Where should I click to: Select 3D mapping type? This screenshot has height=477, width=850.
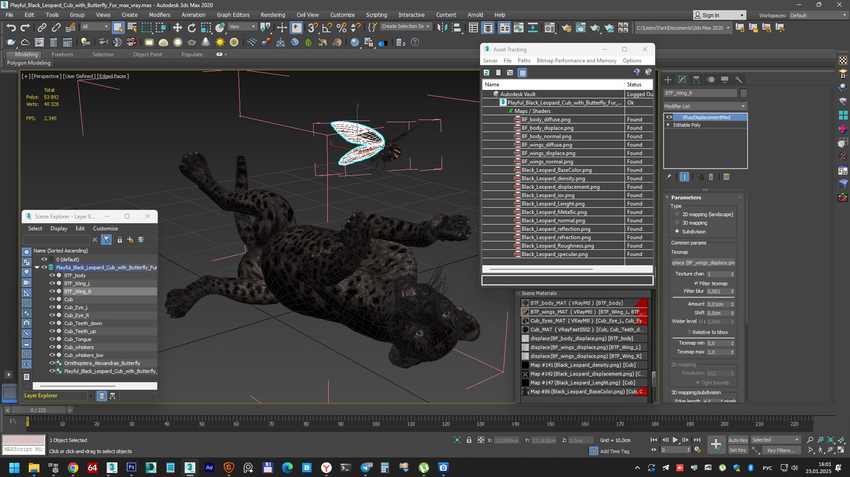677,223
